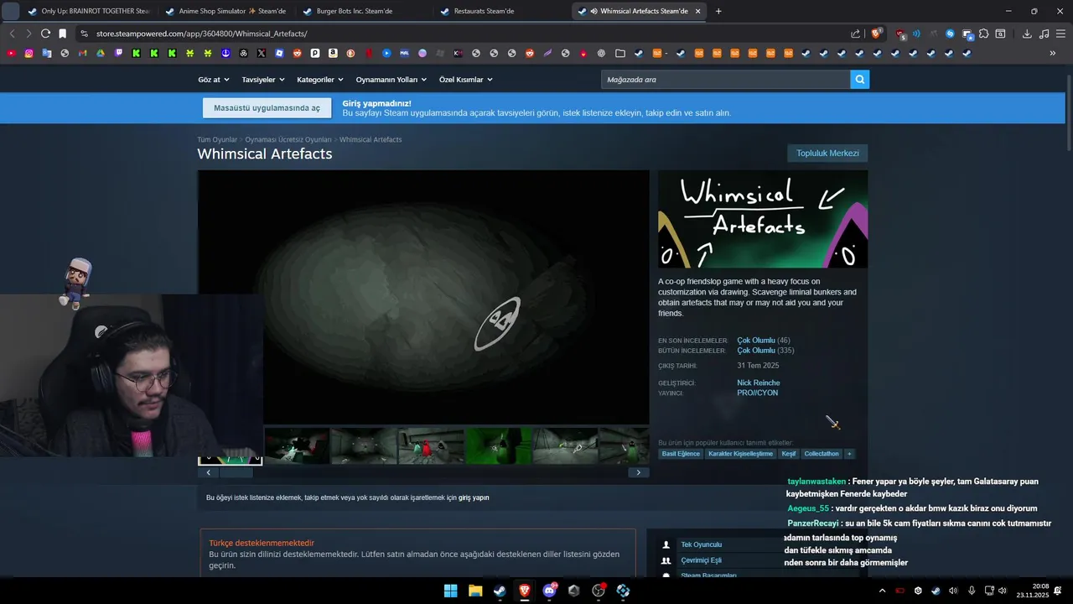Screen dimensions: 1073x604
Task: Follow the Tüm Oyunlar breadcrumb link
Action: [217, 139]
